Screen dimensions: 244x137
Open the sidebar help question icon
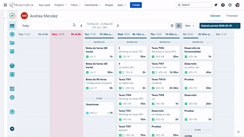click(12, 112)
